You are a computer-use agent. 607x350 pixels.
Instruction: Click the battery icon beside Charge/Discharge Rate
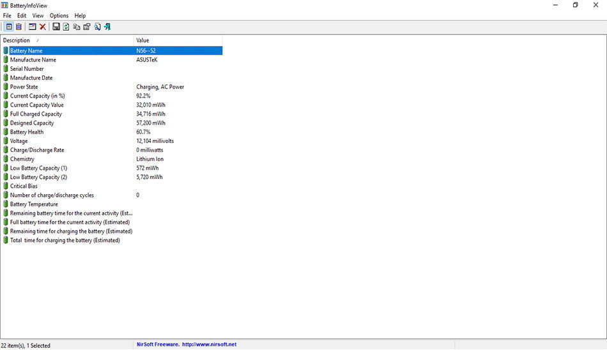pyautogui.click(x=5, y=150)
